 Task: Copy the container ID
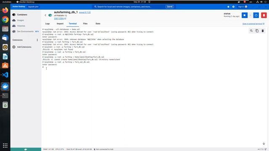(x=66, y=16)
